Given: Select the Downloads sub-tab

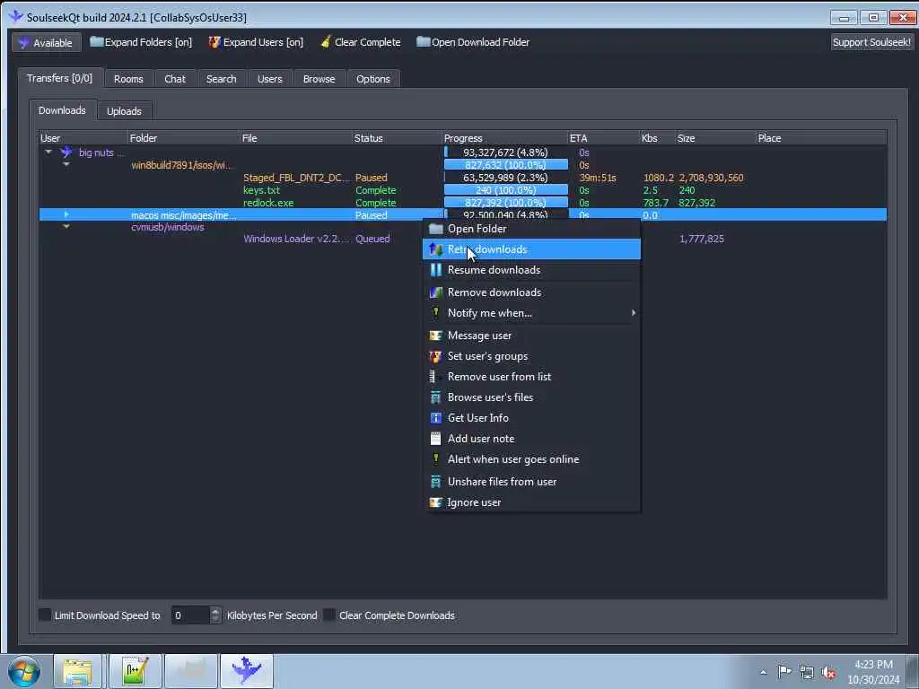Looking at the screenshot, I should click(62, 110).
